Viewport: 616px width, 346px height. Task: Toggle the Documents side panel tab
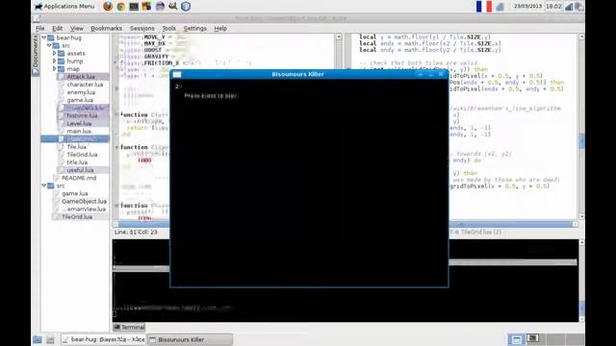pyautogui.click(x=36, y=55)
